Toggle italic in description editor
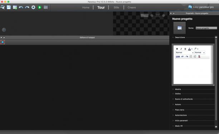 pos(181,49)
